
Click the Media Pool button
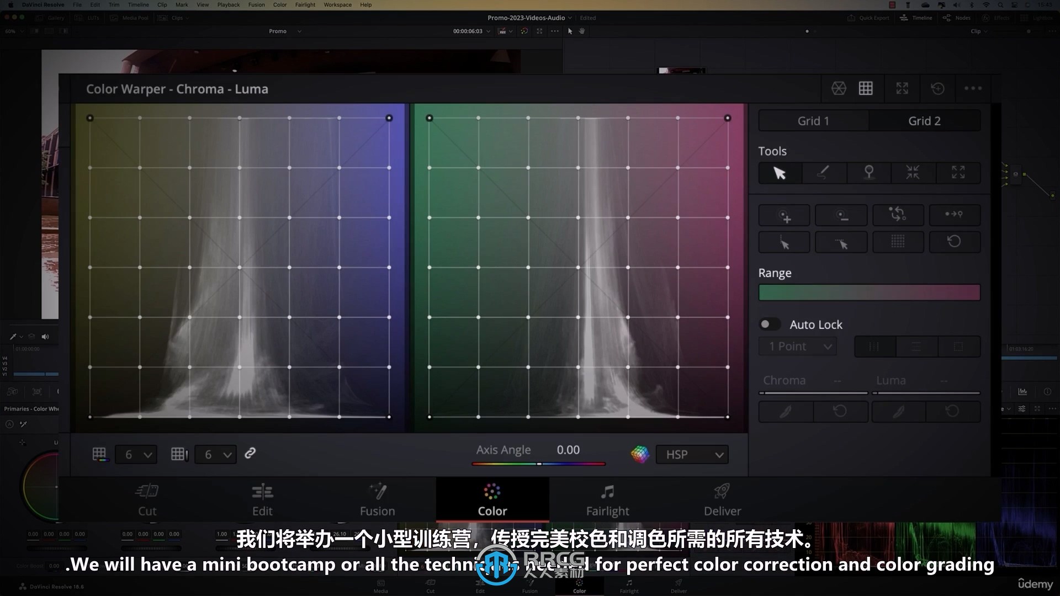(129, 18)
